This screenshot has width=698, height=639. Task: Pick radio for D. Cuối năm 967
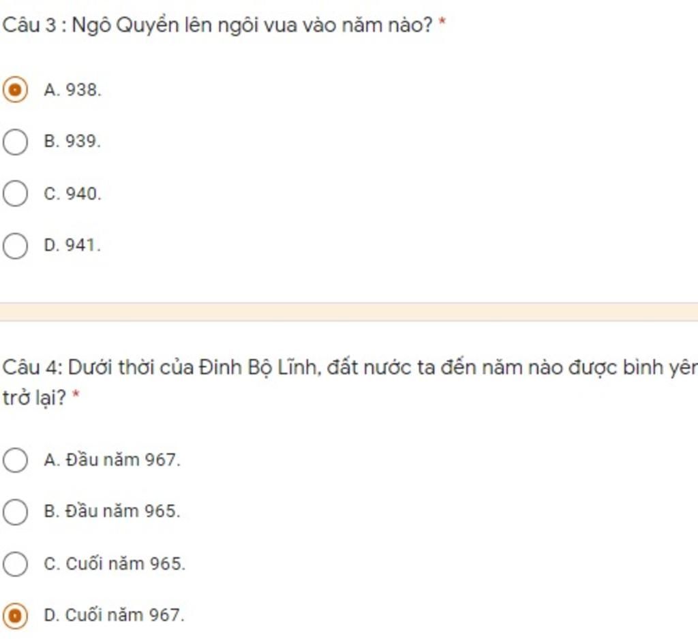tap(15, 615)
